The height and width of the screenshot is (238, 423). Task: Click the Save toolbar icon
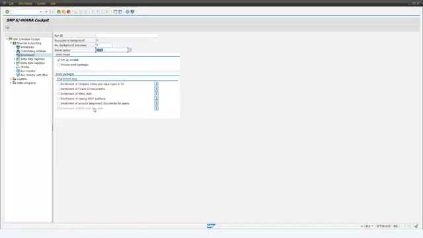point(52,12)
